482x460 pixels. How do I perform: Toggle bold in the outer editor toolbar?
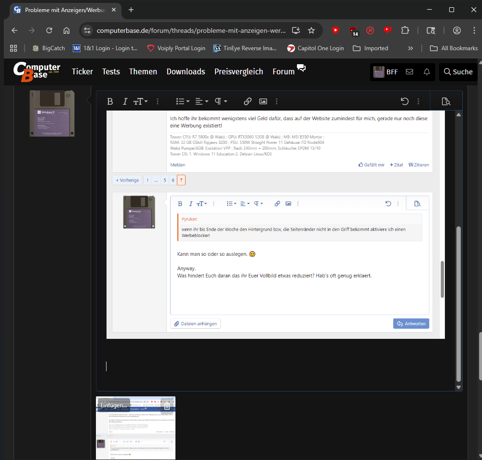(x=110, y=101)
